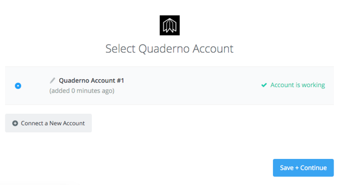Click the pencil edit icon beside account name

(52, 81)
